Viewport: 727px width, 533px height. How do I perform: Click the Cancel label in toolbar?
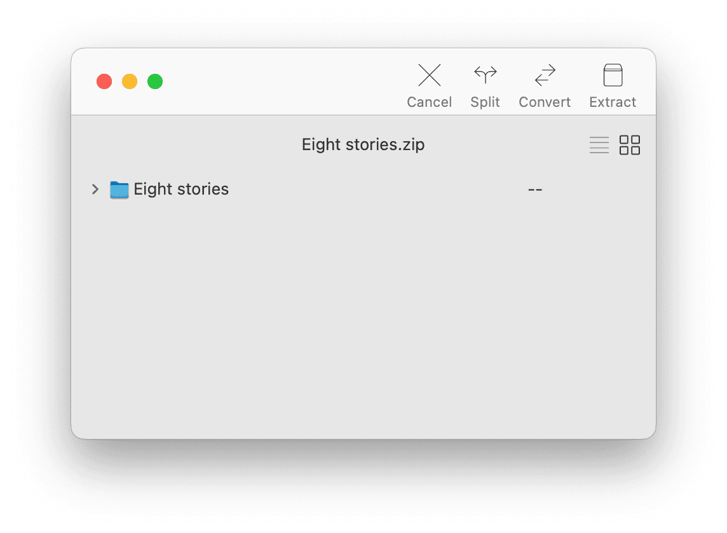click(430, 102)
